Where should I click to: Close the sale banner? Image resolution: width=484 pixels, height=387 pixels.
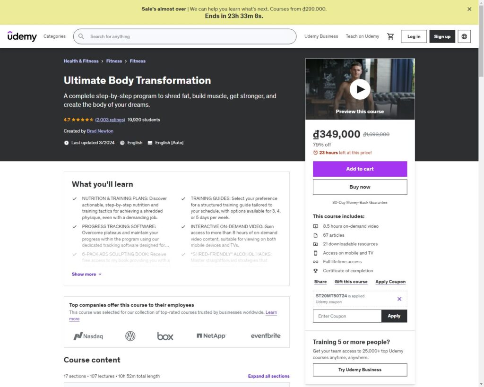(x=469, y=9)
